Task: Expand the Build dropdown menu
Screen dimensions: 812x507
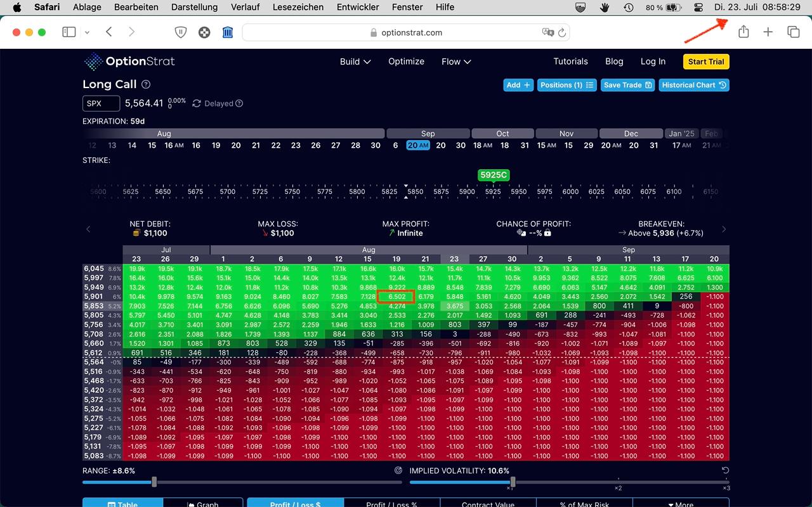Action: [x=355, y=61]
